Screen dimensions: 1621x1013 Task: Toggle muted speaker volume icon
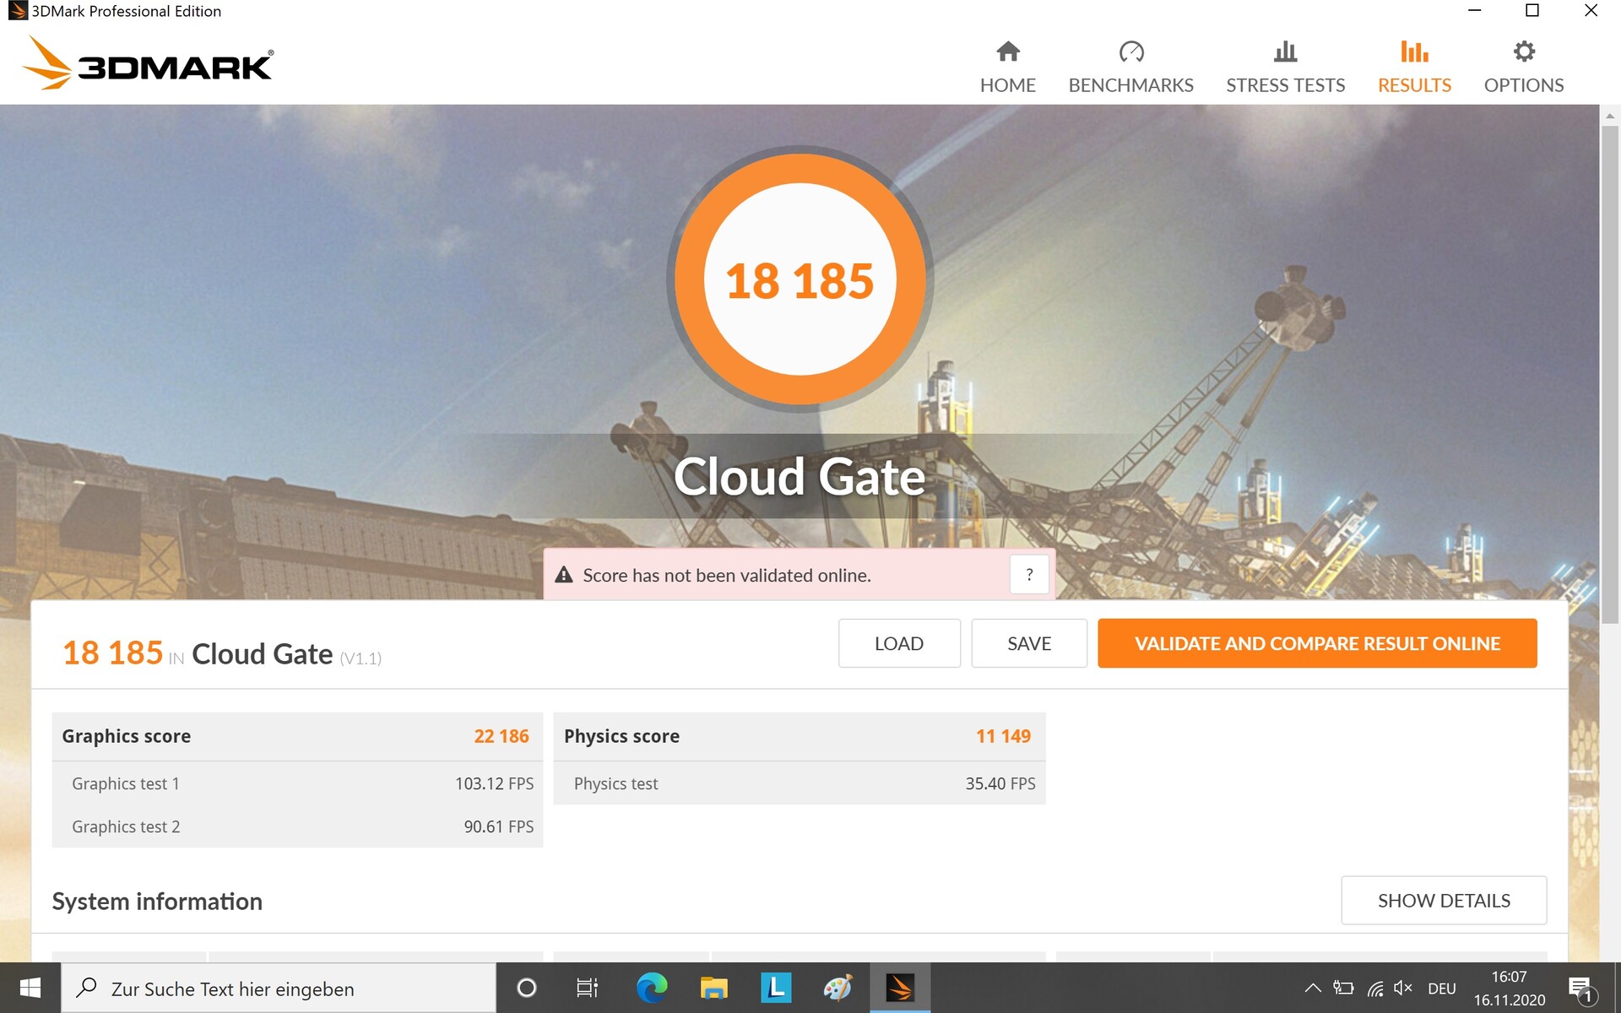pos(1402,988)
